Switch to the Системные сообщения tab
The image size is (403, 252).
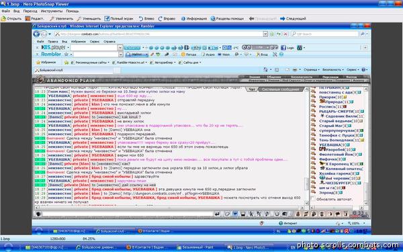point(280,89)
